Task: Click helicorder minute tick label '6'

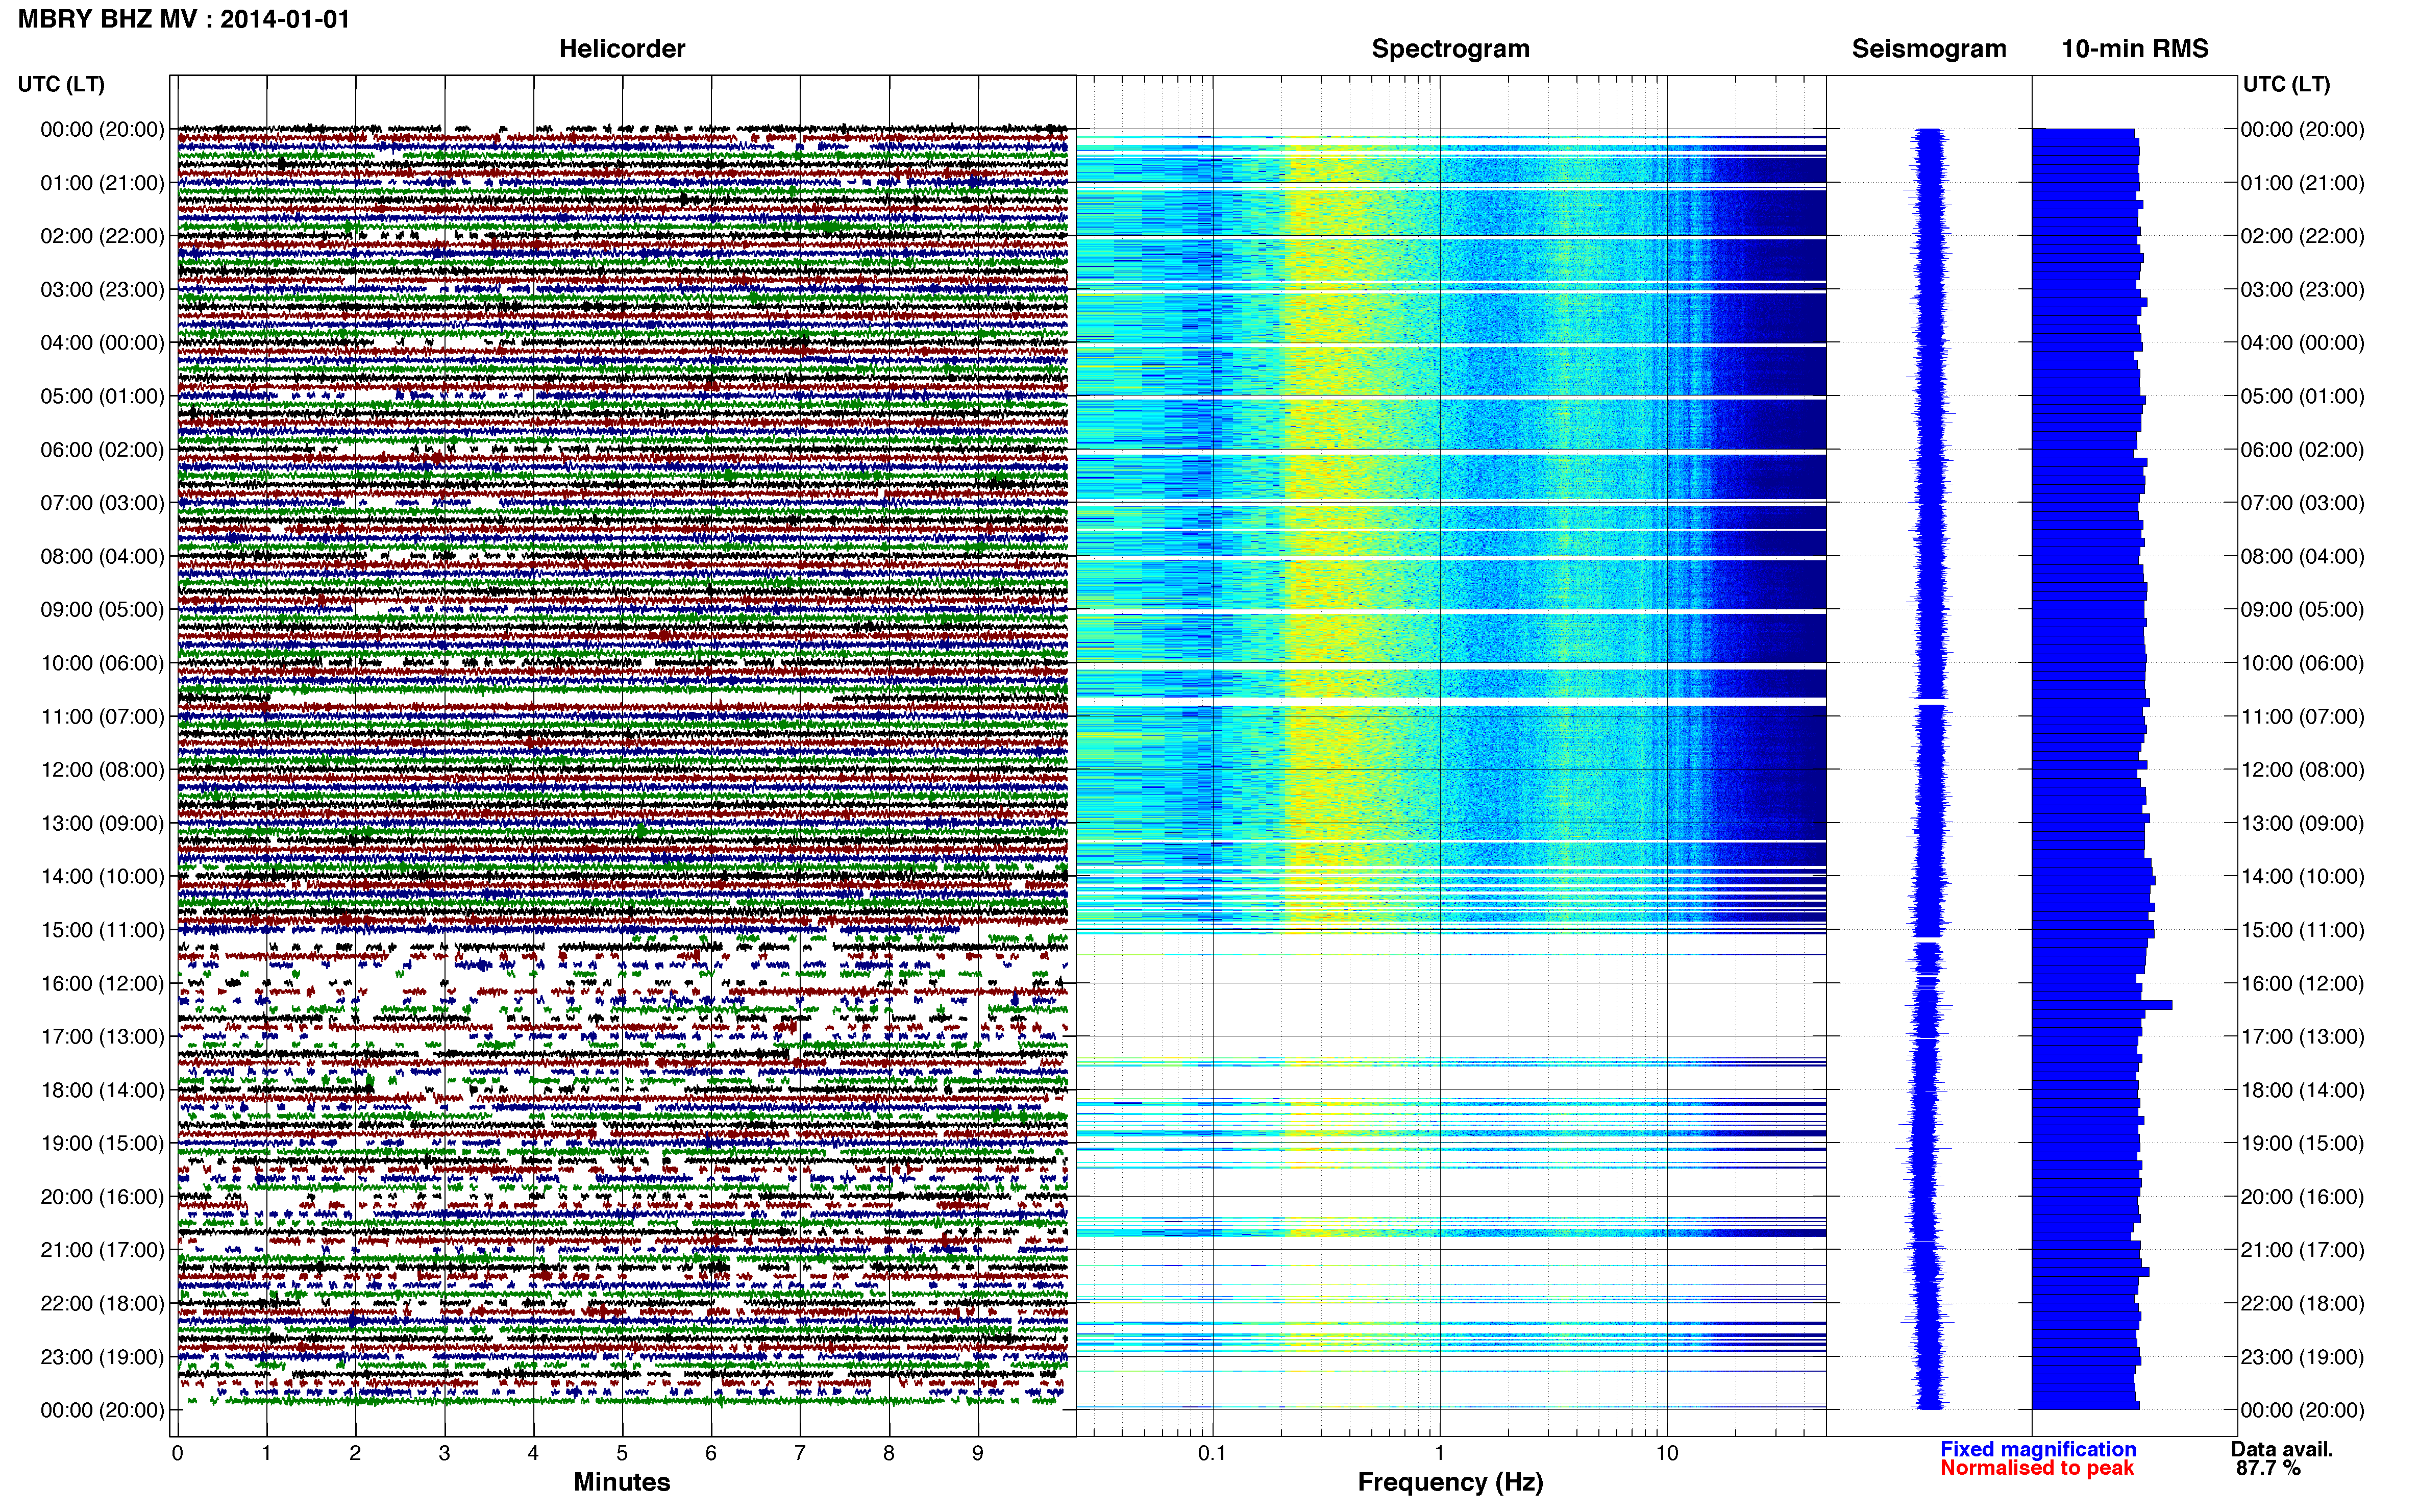Action: [x=711, y=1454]
